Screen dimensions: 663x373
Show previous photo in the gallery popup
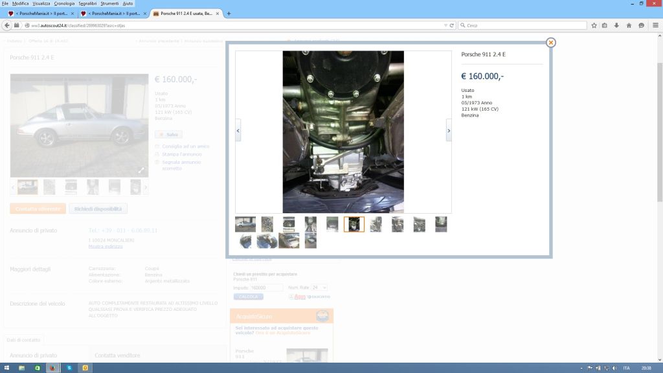238,131
